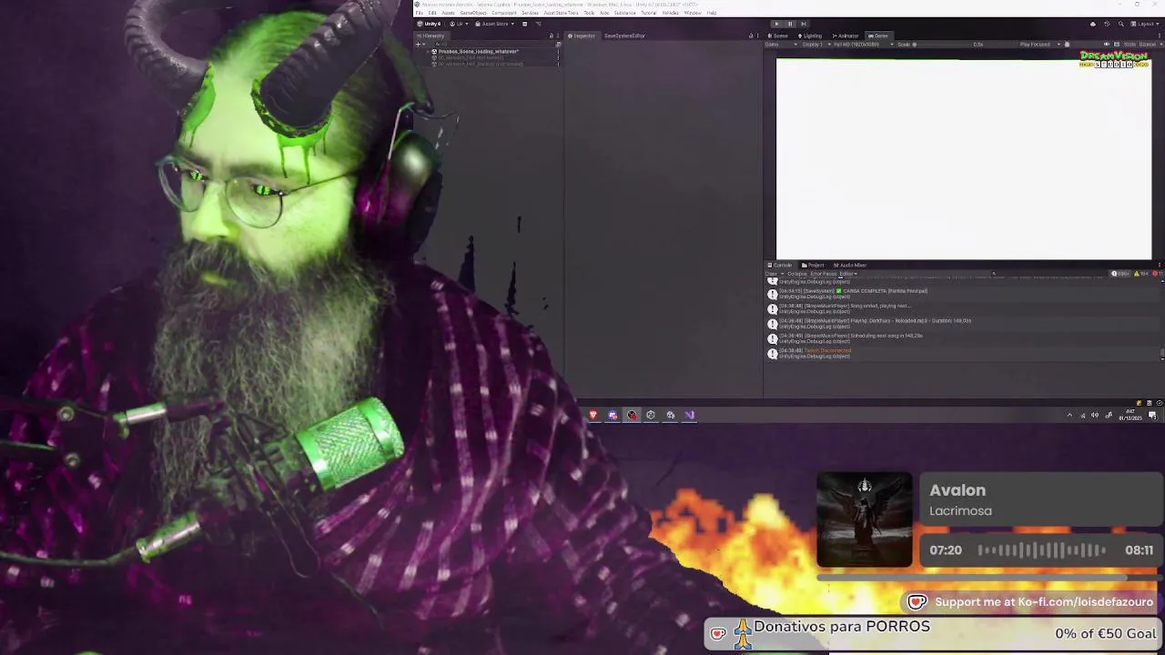The image size is (1165, 655).
Task: Click the Avalon album art thumbnail
Action: point(865,519)
